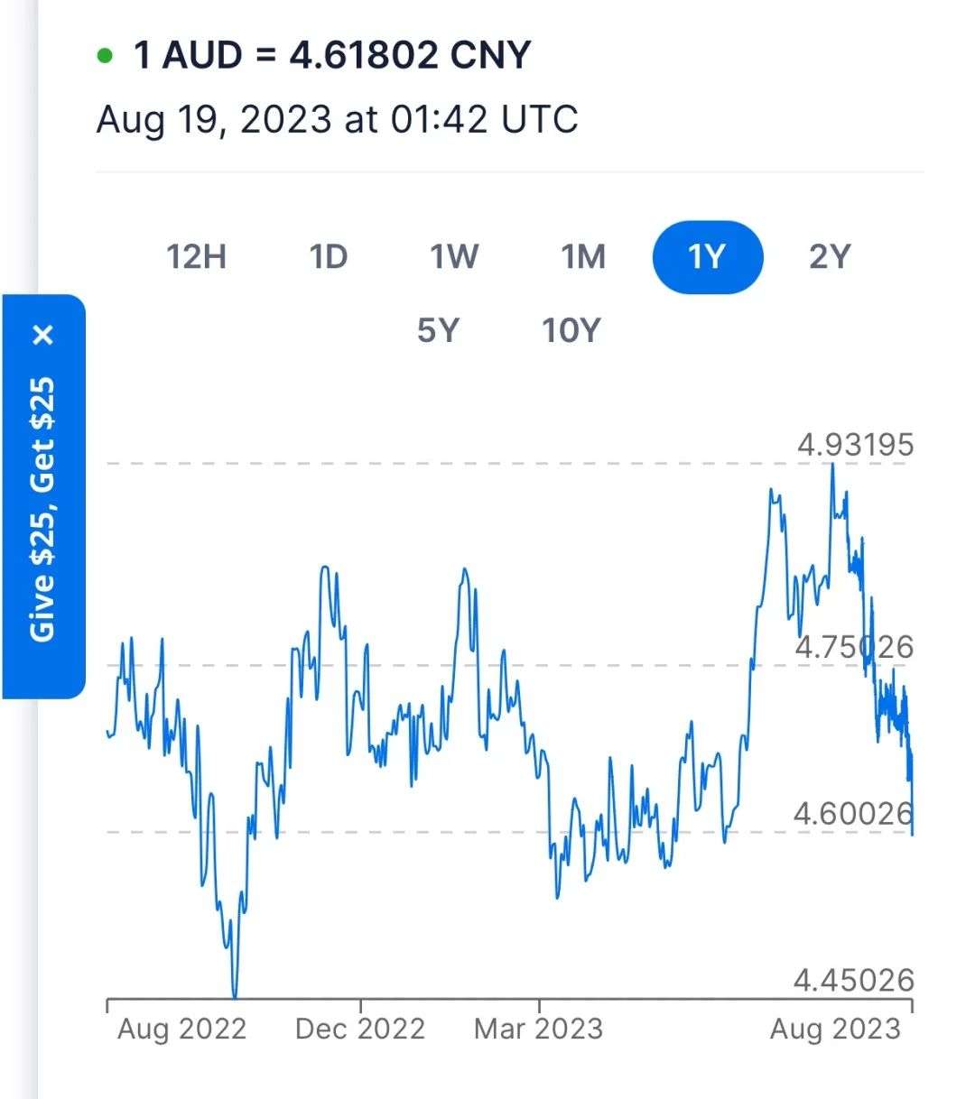This screenshot has height=1099, width=975.
Task: Select the active 1Y range pill
Action: click(x=708, y=257)
